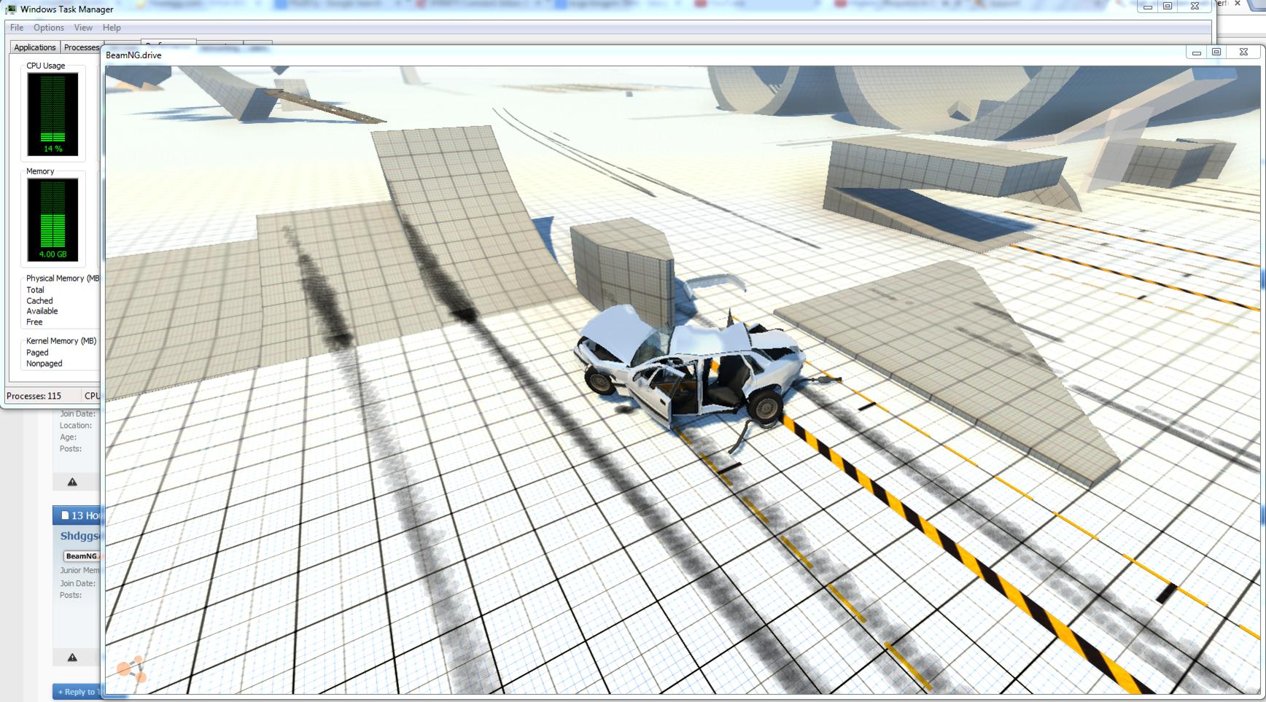1266x702 pixels.
Task: Close the BeamNG.drive window
Action: (1243, 52)
